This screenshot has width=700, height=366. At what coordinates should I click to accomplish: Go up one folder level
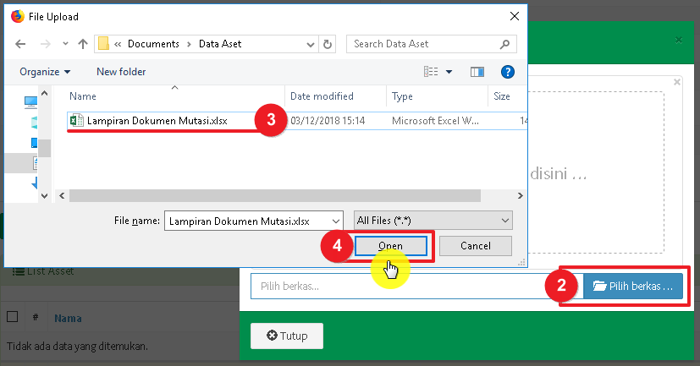pos(83,44)
